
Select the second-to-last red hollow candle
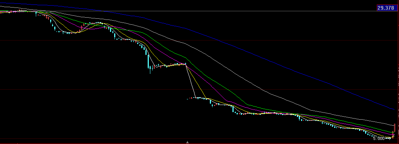393,135
